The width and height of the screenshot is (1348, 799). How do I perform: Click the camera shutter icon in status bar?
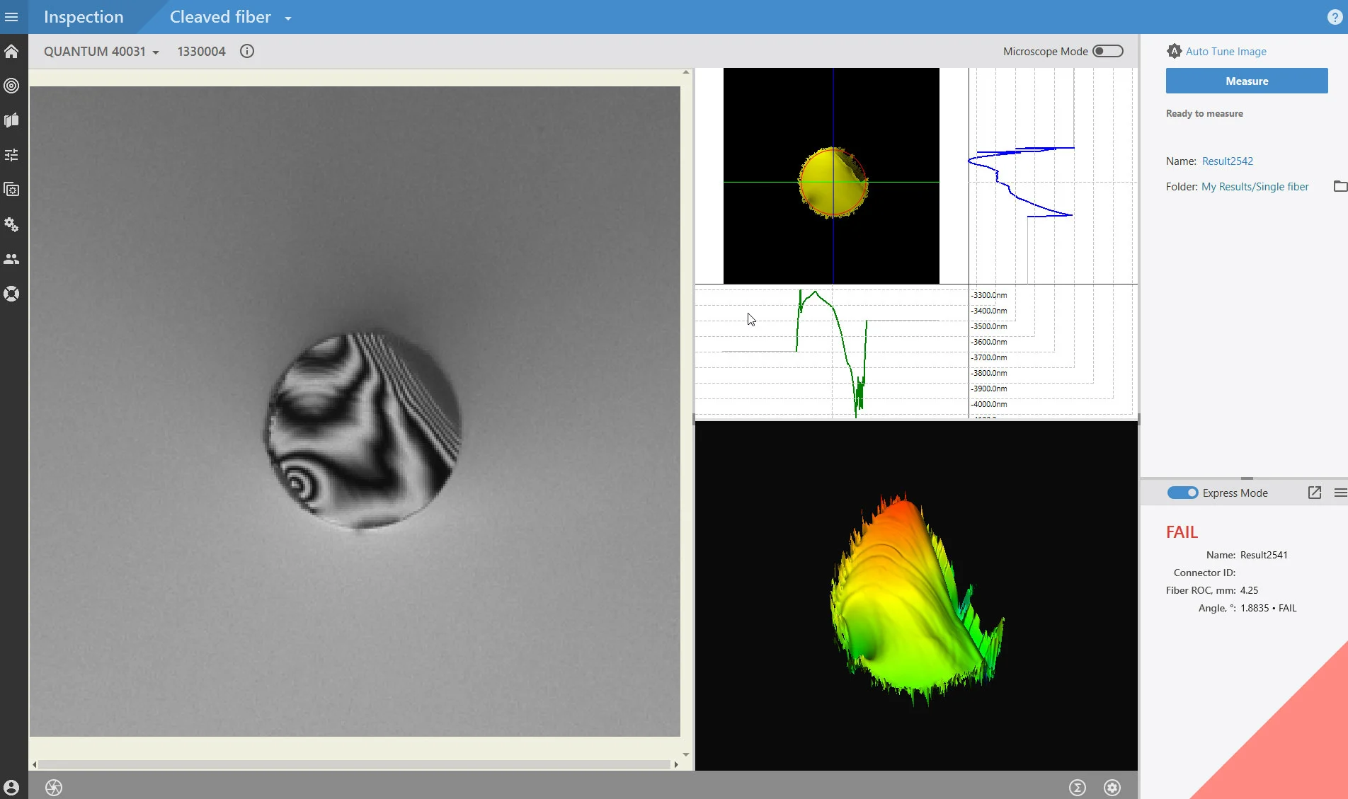pos(54,787)
